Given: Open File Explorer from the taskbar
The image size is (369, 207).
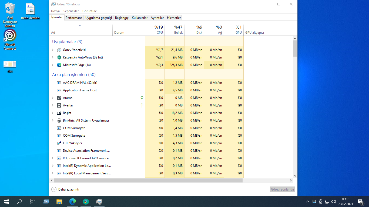Looking at the screenshot, I should 59,201.
